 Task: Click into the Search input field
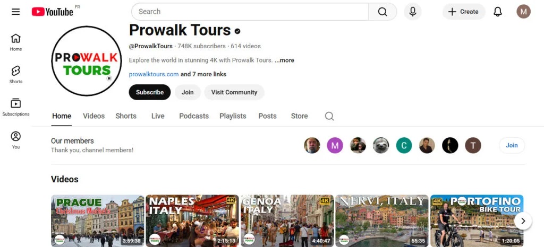(x=250, y=12)
